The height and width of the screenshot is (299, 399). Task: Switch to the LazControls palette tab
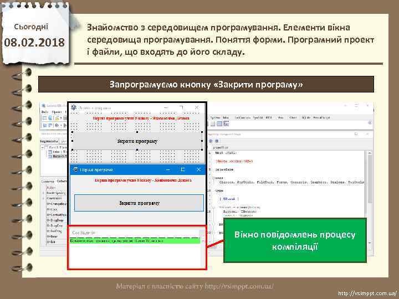[x=243, y=117]
